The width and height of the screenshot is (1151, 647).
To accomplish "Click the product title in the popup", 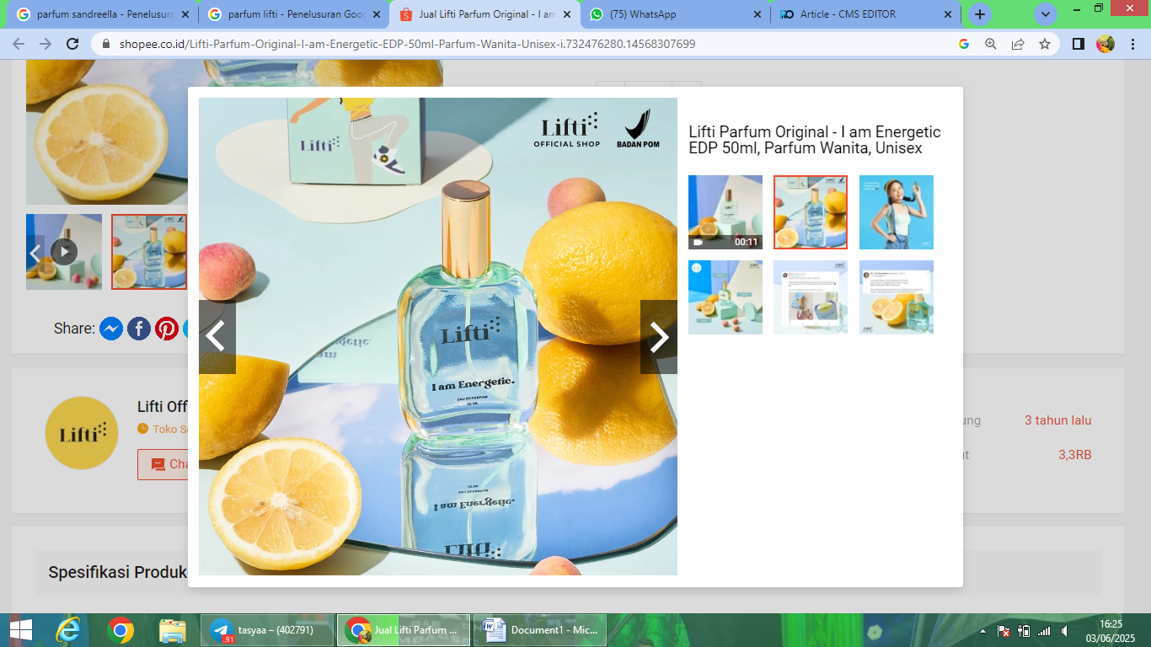I will tap(815, 140).
